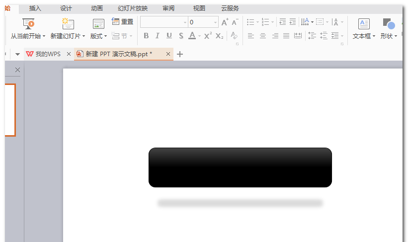The width and height of the screenshot is (408, 242).
Task: Select the black rounded rectangle shape
Action: tap(240, 167)
